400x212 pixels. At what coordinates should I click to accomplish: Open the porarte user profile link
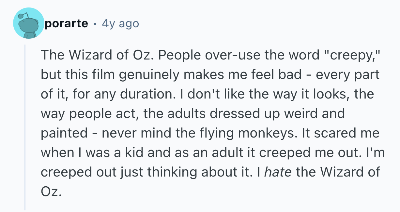pos(66,23)
